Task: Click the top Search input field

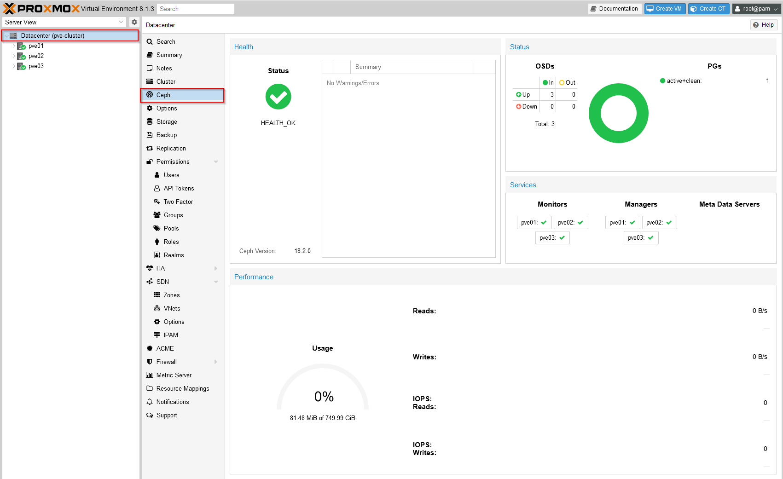Action: coord(196,9)
